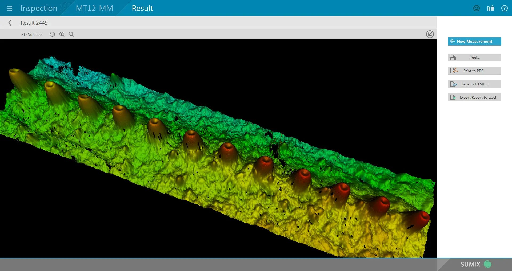Open the hamburger navigation menu

click(10, 8)
